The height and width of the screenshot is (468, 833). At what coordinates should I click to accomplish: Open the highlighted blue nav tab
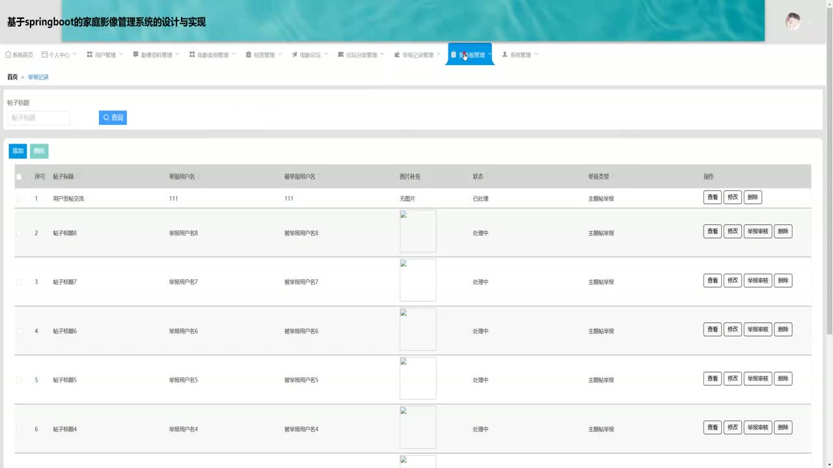(470, 55)
